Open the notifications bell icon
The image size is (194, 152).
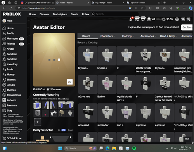(131, 19)
